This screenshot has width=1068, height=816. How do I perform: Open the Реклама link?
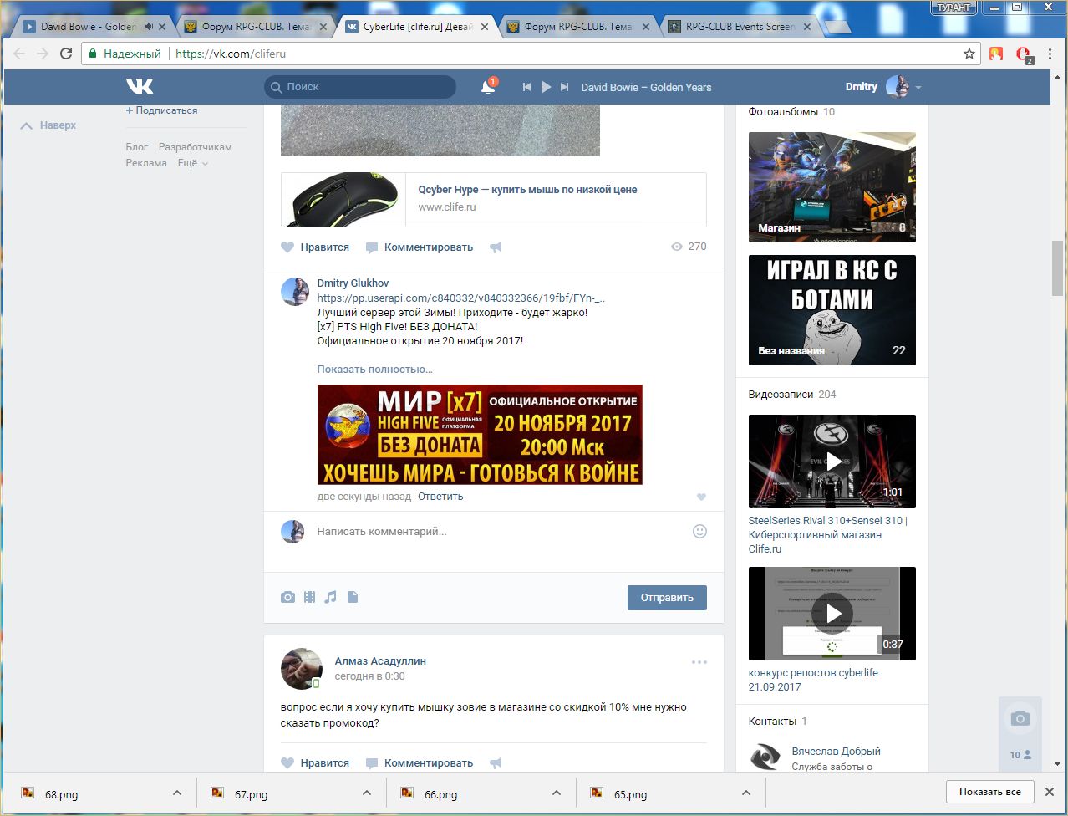tap(146, 163)
